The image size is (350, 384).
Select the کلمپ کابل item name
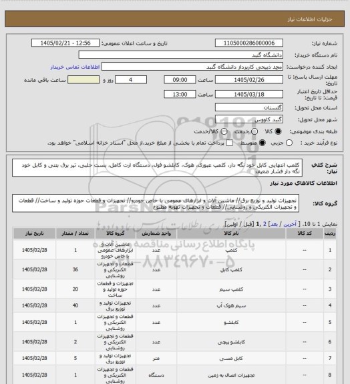[x=231, y=269]
